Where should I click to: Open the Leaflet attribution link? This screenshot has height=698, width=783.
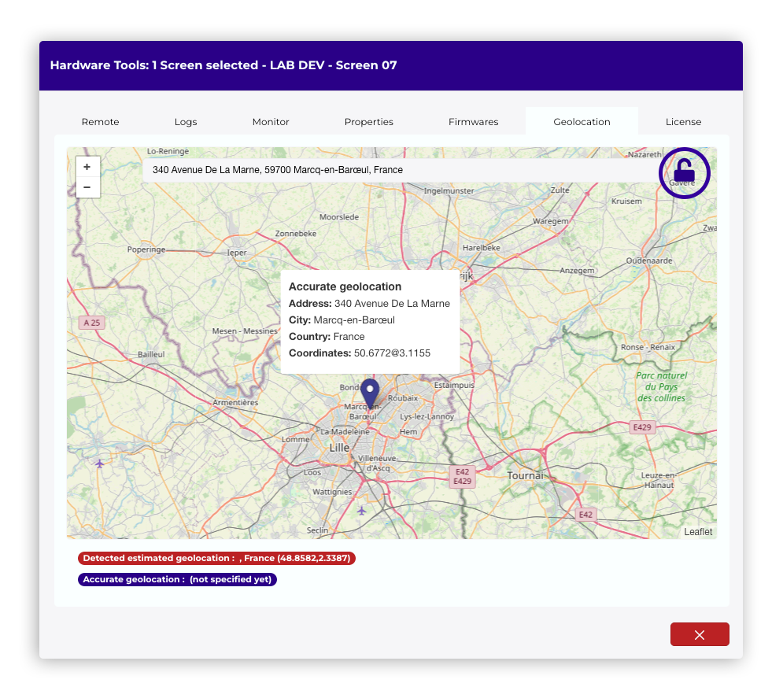(698, 532)
